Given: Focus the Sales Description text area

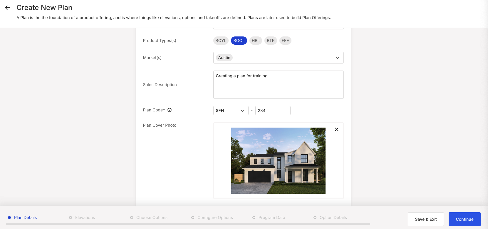Looking at the screenshot, I should [278, 85].
